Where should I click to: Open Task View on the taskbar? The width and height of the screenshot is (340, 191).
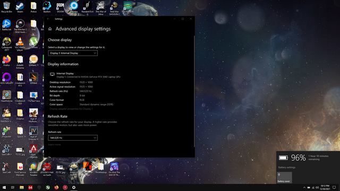(x=13, y=187)
